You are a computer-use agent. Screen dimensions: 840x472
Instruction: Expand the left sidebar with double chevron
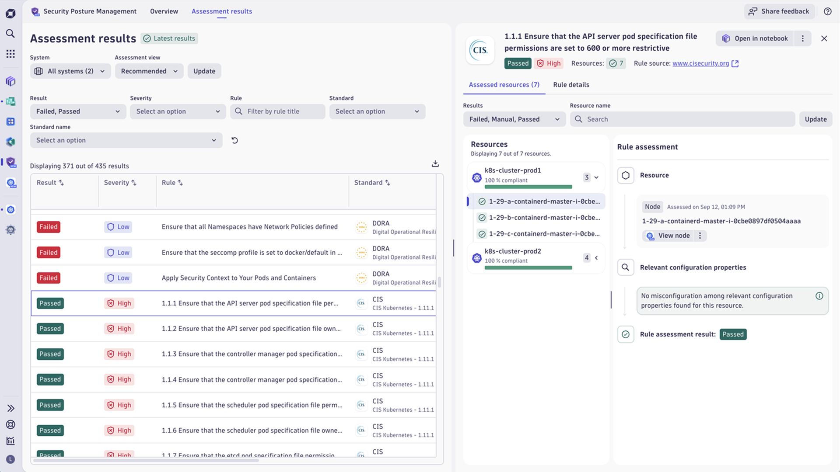[x=10, y=408]
